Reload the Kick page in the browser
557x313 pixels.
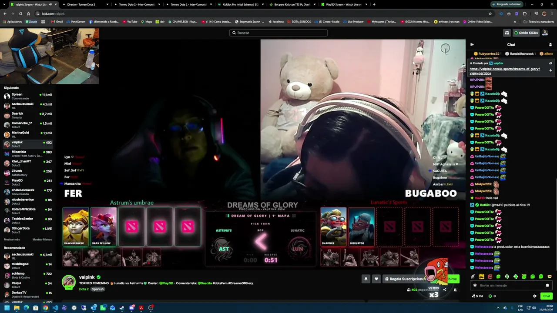20,13
